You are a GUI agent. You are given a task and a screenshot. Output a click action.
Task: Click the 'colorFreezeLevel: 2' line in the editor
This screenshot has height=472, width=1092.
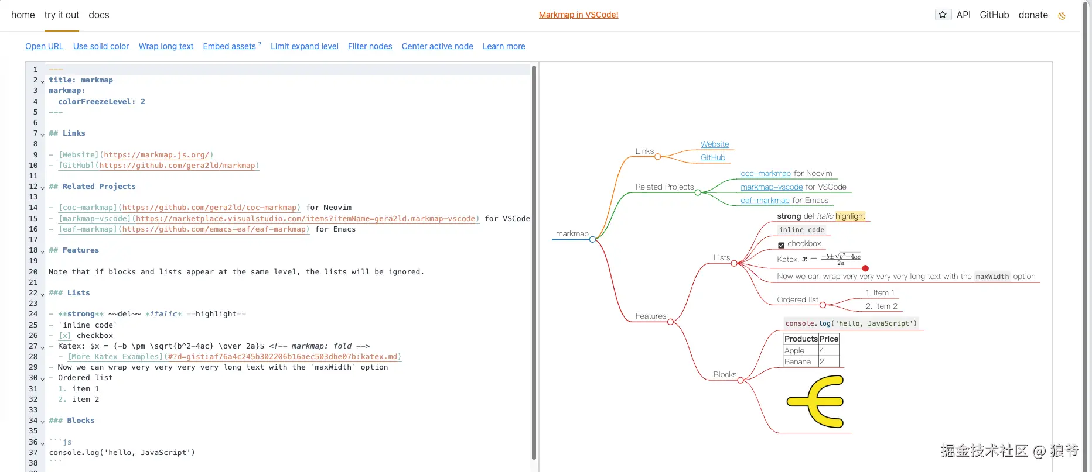tap(101, 102)
